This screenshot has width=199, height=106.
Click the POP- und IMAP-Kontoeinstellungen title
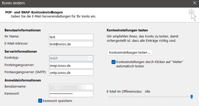pos(34,12)
